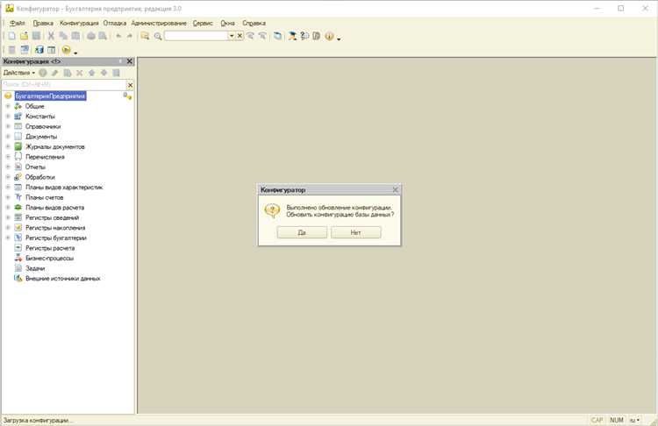The image size is (658, 426).
Task: Select Регистры бухгалтерии tree item
Action: [x=56, y=238]
